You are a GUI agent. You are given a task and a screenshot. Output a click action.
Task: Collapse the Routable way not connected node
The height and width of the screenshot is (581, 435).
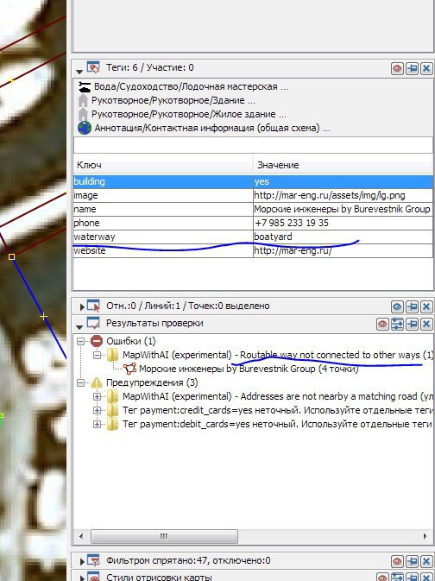point(97,355)
